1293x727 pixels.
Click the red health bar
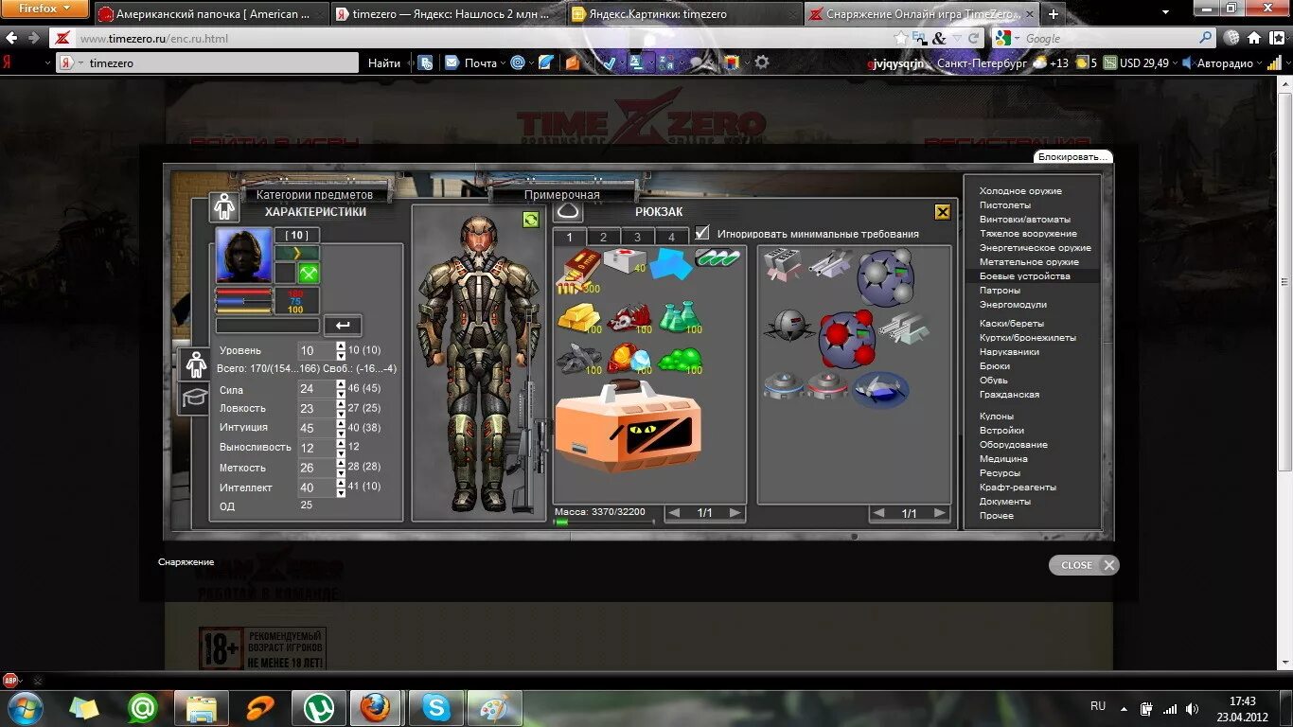[x=243, y=293]
